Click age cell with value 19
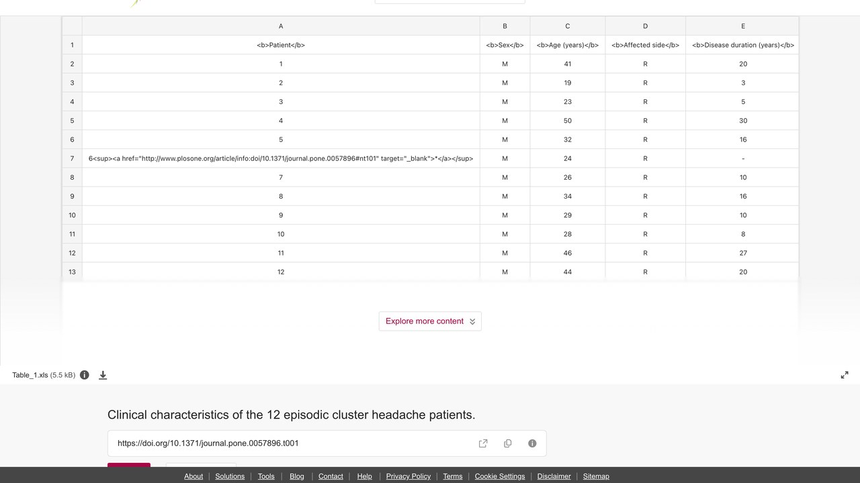Image resolution: width=860 pixels, height=483 pixels. tap(568, 83)
